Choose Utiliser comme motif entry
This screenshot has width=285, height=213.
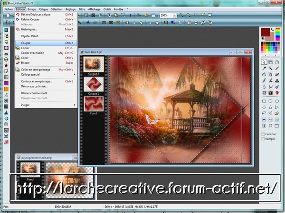click(46, 93)
